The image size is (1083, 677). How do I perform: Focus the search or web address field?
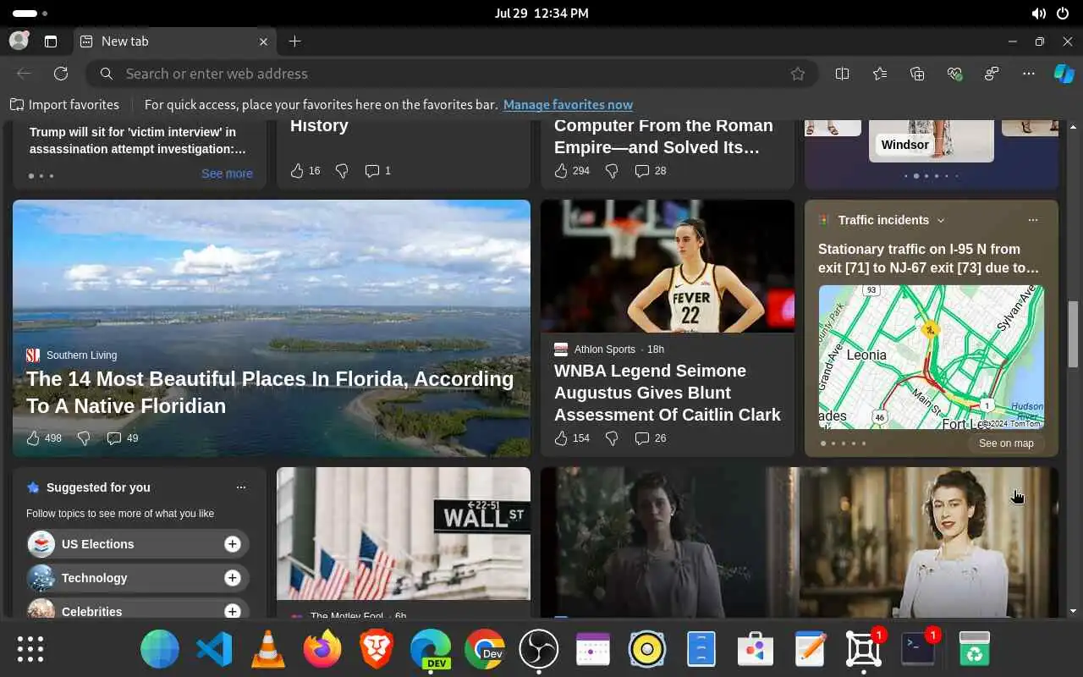coord(452,74)
